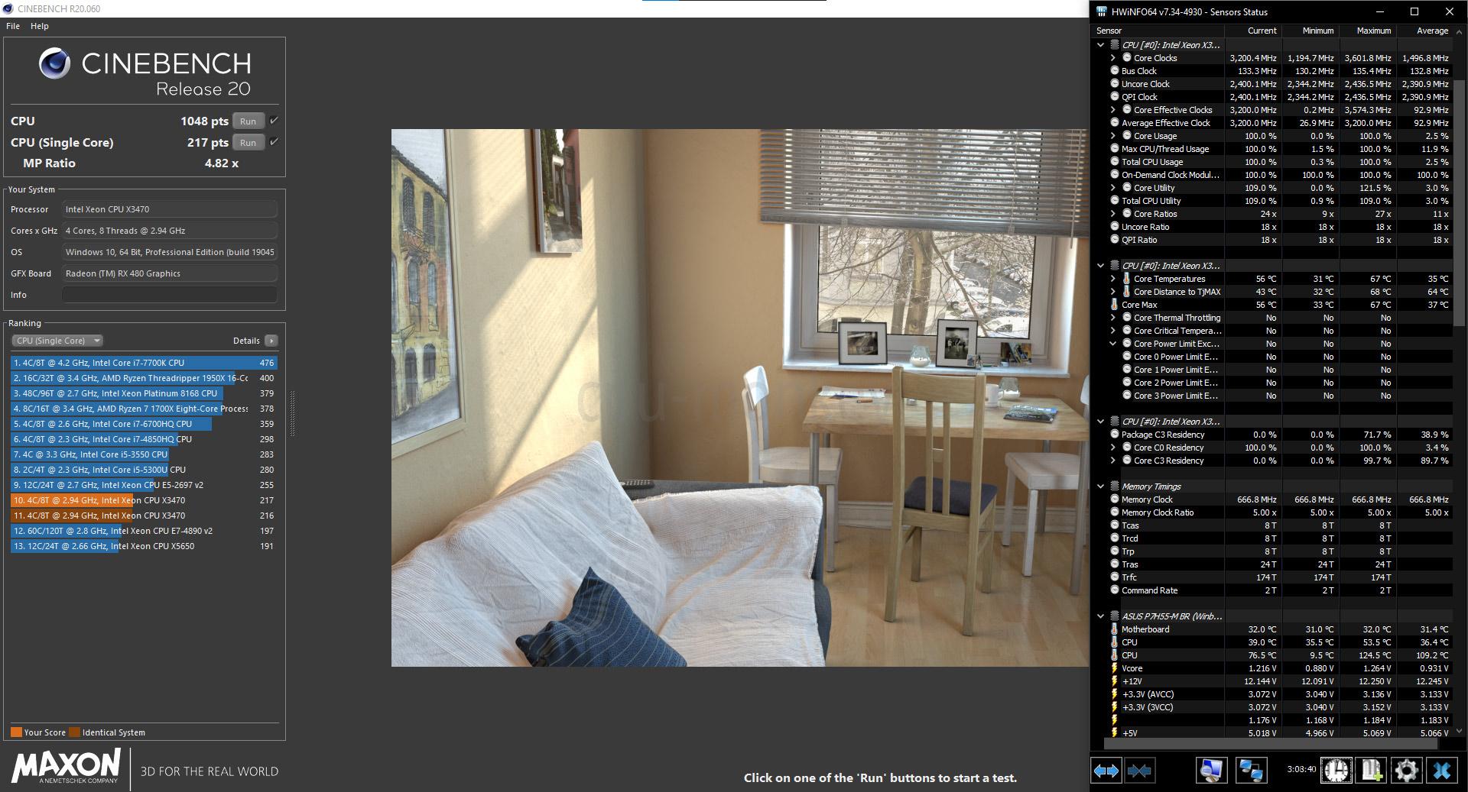Click the networked computers icon in HWiNFO
Viewport: 1468px width, 792px height.
[x=1251, y=770]
